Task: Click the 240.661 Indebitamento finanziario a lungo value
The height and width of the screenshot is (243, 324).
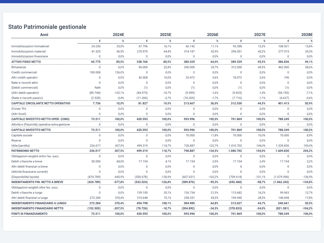Action: pyautogui.click(x=283, y=203)
